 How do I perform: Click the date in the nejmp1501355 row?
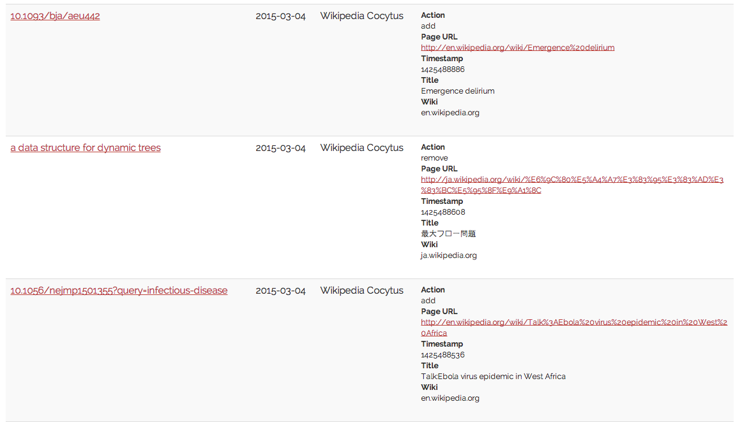280,291
